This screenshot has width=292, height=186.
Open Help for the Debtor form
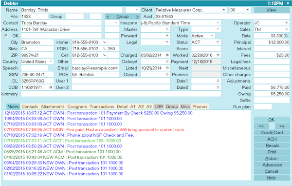pyautogui.click(x=272, y=178)
